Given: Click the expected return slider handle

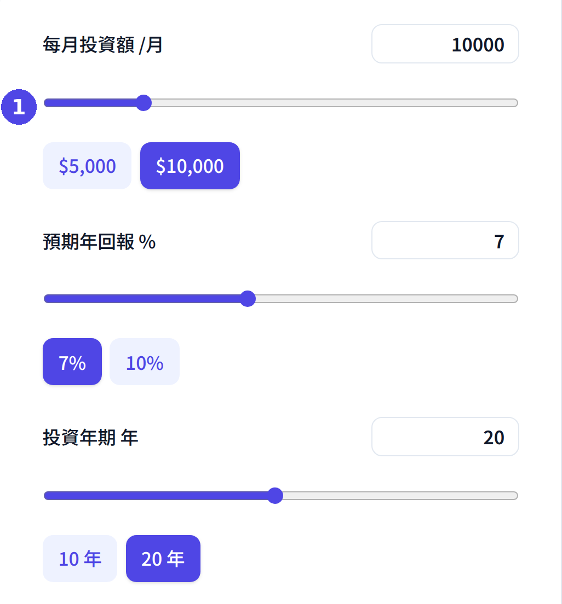Looking at the screenshot, I should (248, 299).
